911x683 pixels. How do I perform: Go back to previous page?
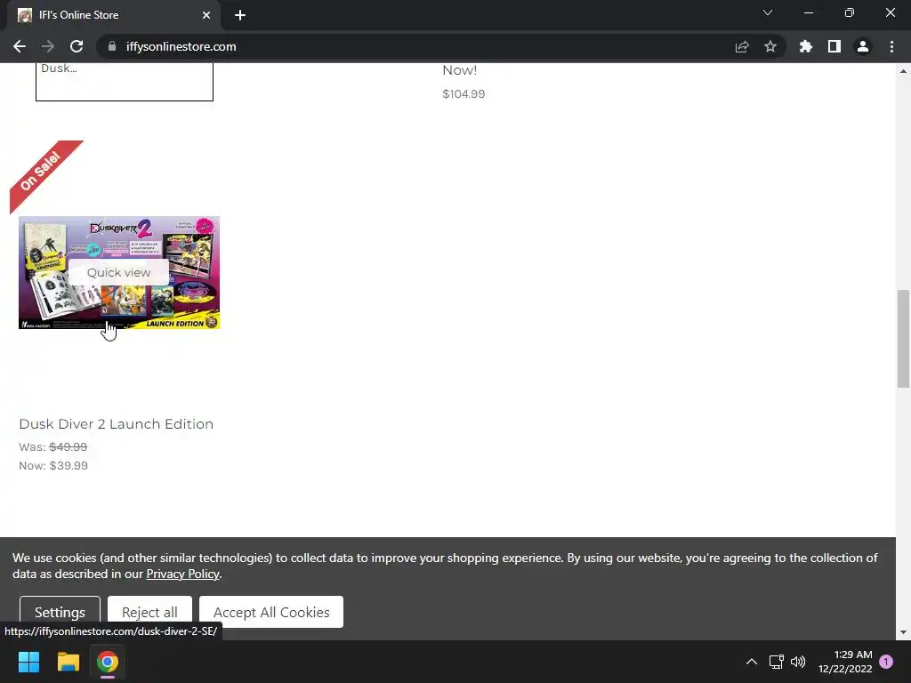pos(20,46)
